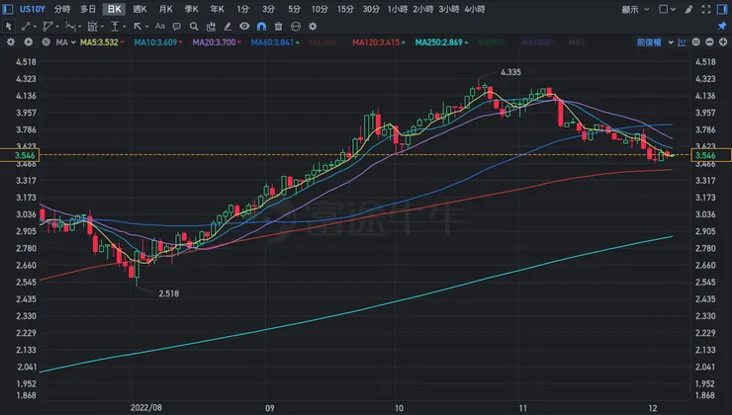Activate the magnifier zoom tool
The height and width of the screenshot is (415, 732).
click(194, 27)
